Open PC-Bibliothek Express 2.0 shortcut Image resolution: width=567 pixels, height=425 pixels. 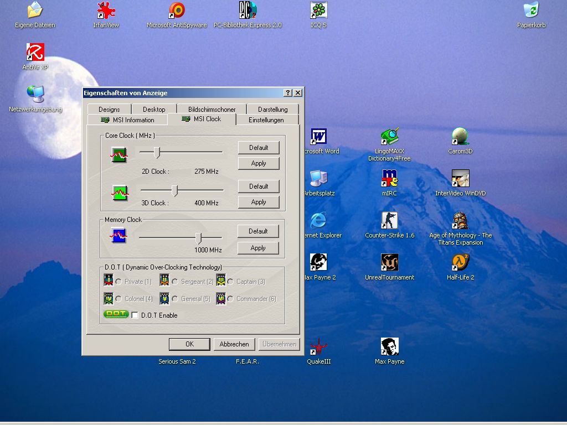(x=248, y=10)
